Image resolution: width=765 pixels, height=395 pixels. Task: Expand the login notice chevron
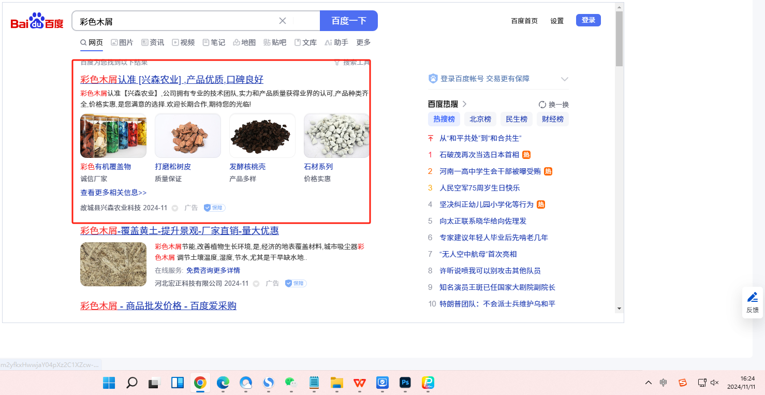(565, 79)
